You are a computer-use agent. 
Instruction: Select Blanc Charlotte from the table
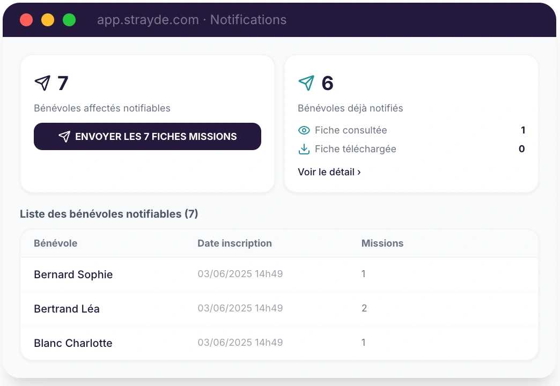(73, 343)
